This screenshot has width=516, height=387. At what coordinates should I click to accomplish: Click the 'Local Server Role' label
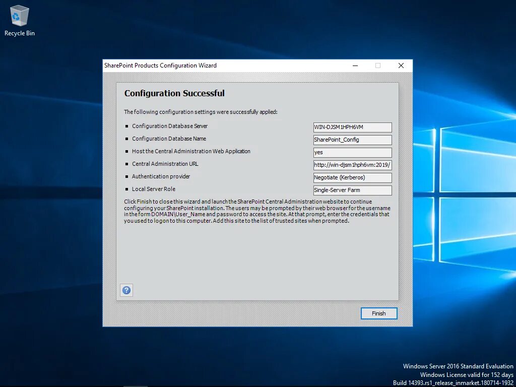[x=154, y=189]
